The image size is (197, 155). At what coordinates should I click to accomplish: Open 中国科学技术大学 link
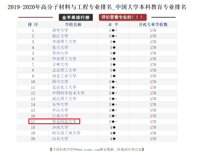point(68,93)
